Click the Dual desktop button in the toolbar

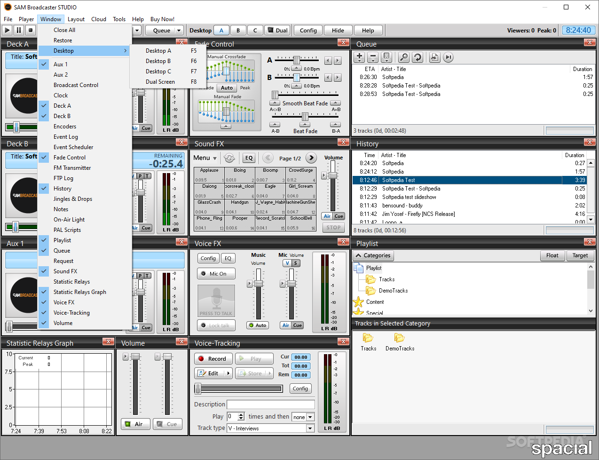pos(277,31)
